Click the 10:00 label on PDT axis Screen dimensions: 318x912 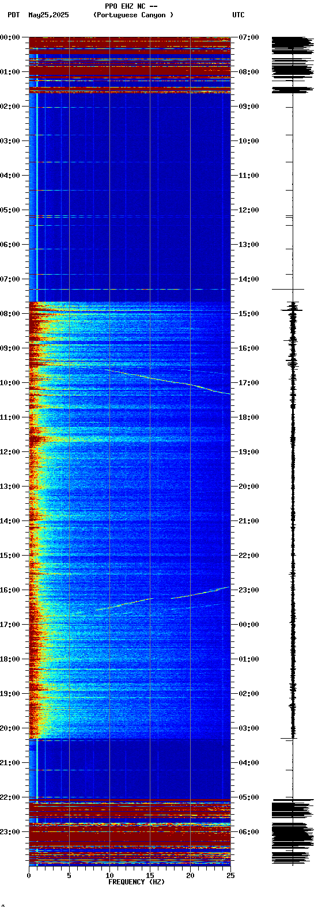(10, 383)
